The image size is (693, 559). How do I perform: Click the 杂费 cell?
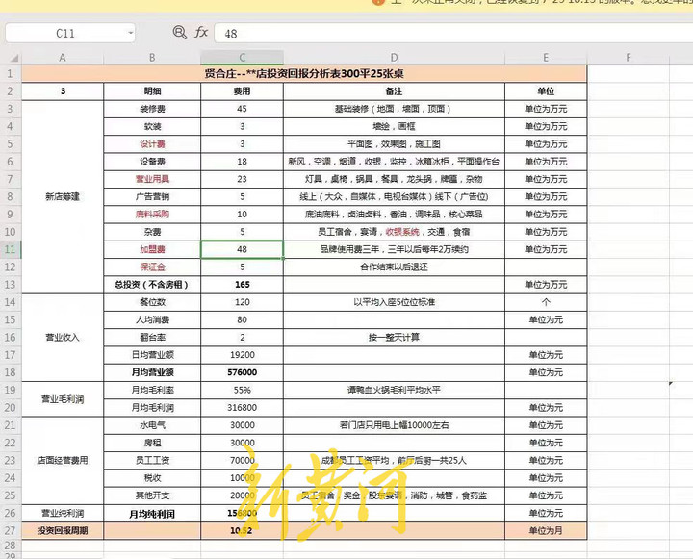[152, 232]
